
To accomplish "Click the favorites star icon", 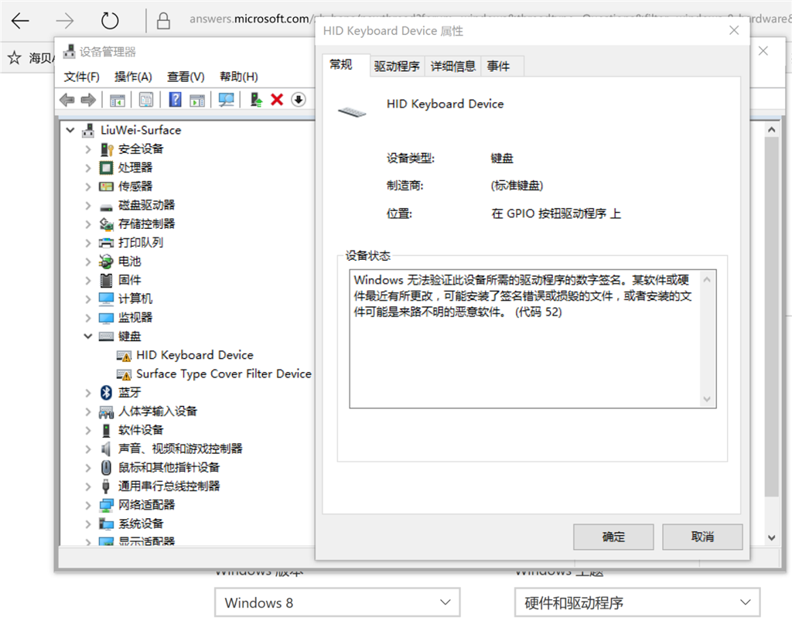I will pos(14,57).
